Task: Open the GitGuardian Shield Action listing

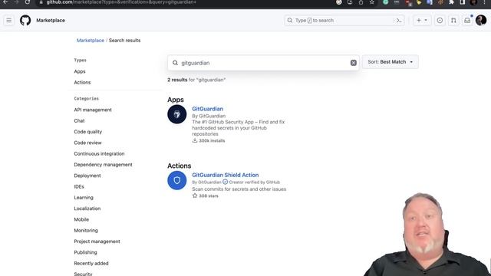Action: click(226, 175)
